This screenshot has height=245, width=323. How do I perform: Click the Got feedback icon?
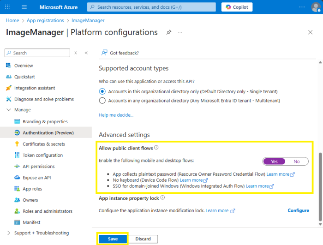(105, 53)
